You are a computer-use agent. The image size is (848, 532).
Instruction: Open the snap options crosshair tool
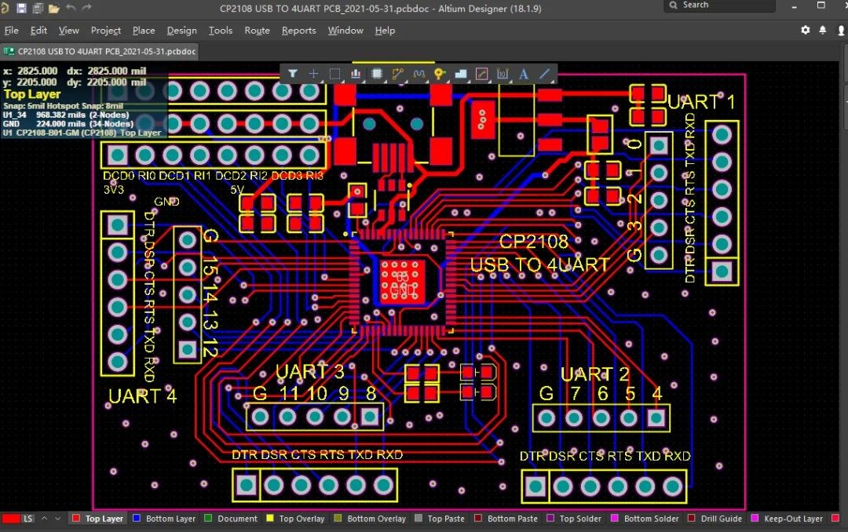[313, 74]
